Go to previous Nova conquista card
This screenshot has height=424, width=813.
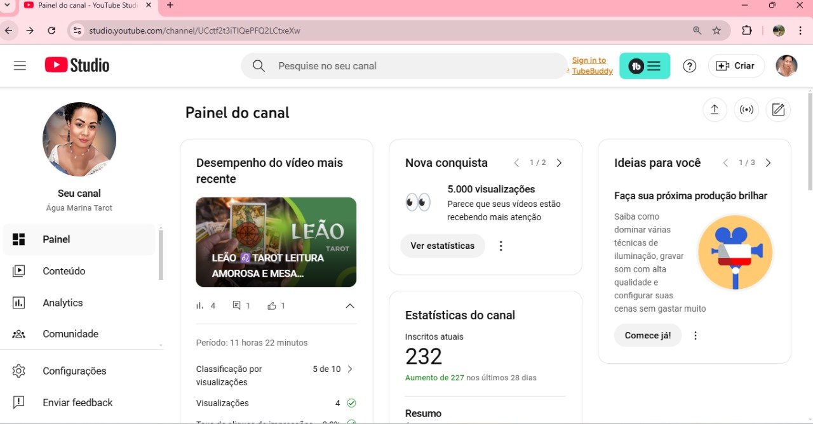[516, 162]
